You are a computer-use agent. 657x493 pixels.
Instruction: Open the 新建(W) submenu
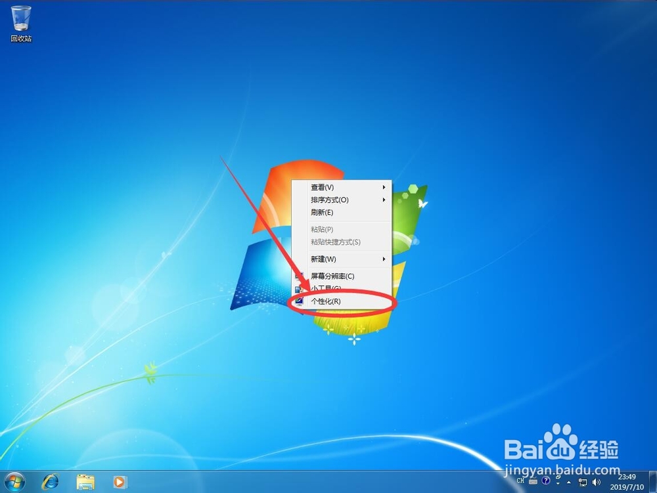click(342, 259)
